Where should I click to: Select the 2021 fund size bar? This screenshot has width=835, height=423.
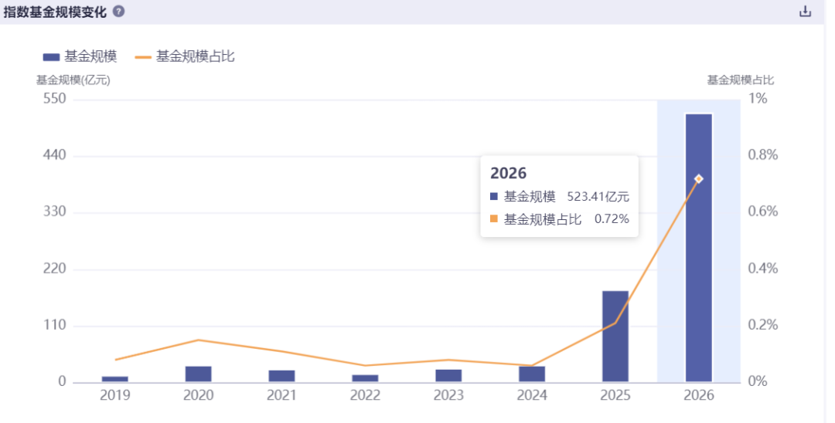point(281,376)
